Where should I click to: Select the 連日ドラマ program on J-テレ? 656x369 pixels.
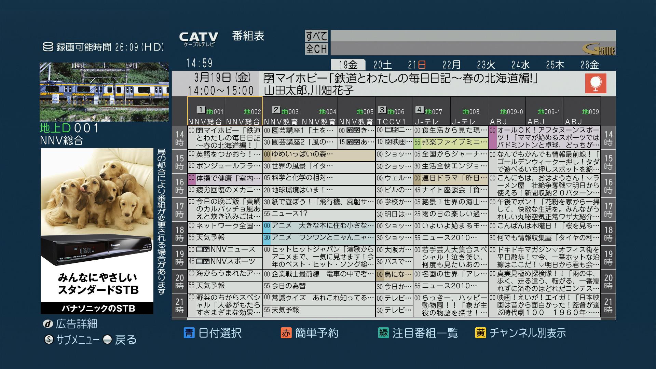(x=450, y=178)
